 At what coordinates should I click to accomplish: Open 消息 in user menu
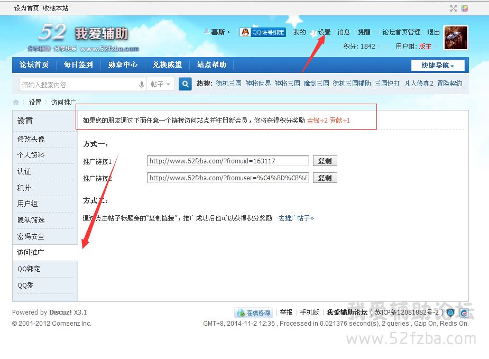pyautogui.click(x=344, y=32)
